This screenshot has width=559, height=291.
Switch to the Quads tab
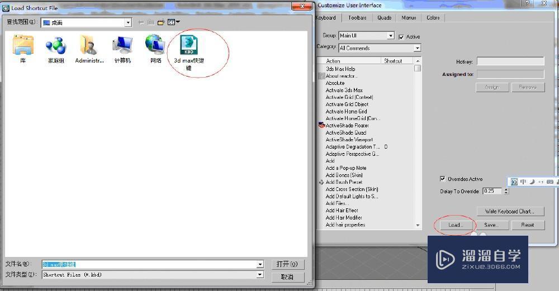coord(385,18)
